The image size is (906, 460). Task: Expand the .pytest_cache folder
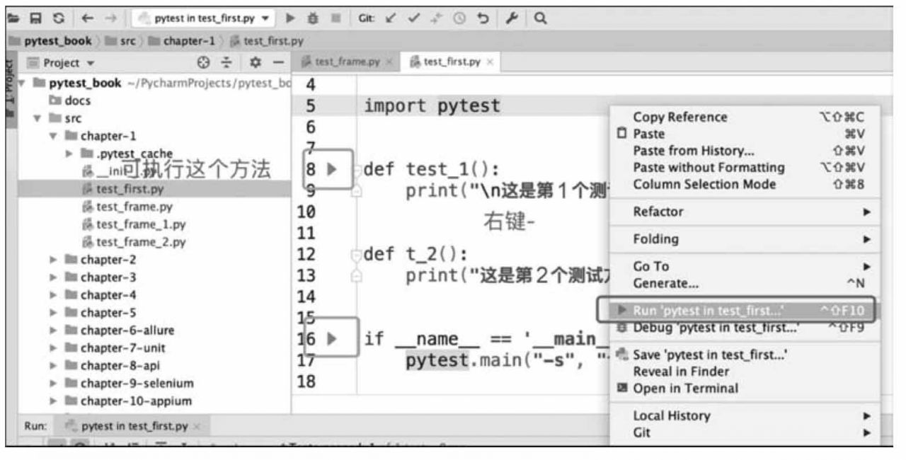point(69,154)
